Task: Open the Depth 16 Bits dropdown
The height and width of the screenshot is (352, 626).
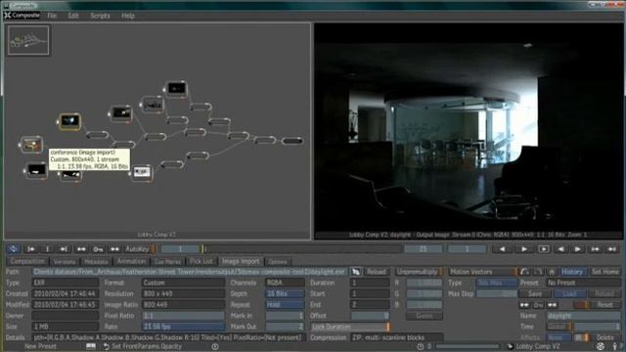Action: pos(285,293)
